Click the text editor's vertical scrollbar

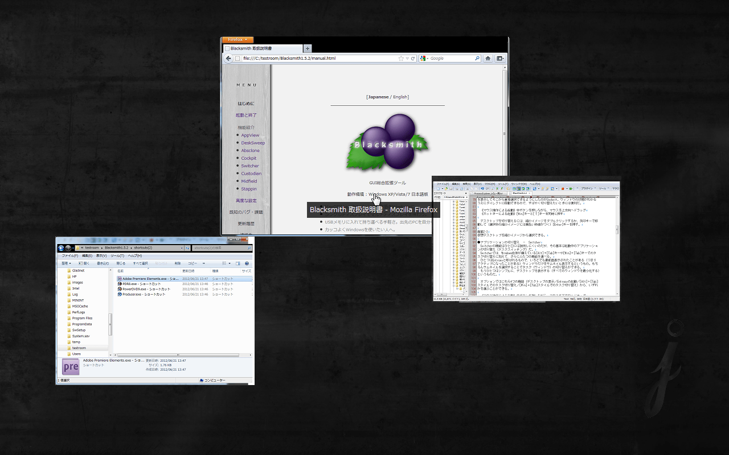(x=617, y=230)
